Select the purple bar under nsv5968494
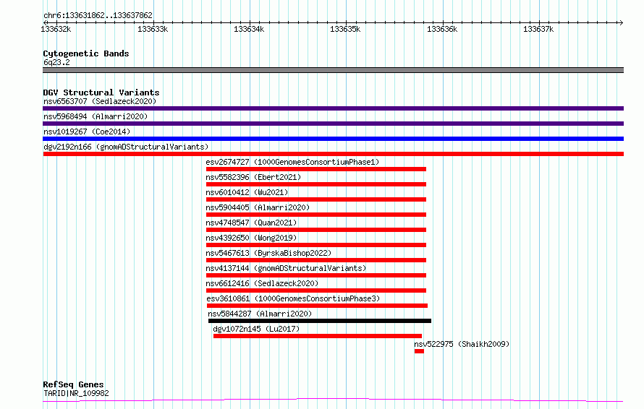Image resolution: width=644 pixels, height=409 pixels. pyautogui.click(x=333, y=124)
